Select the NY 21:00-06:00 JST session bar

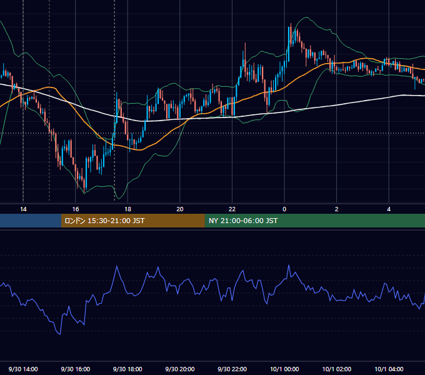point(314,221)
